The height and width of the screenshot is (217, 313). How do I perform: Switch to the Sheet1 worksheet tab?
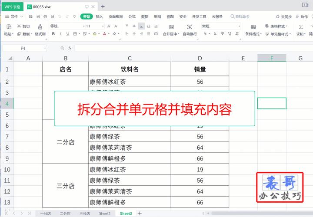pyautogui.click(x=105, y=214)
